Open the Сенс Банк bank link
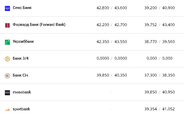This screenshot has width=184, height=117. point(22,8)
